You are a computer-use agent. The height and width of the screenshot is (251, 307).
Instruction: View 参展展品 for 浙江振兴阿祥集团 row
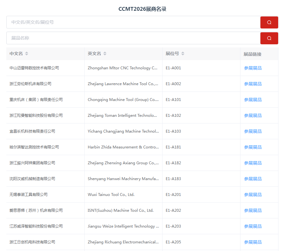tap(253, 163)
